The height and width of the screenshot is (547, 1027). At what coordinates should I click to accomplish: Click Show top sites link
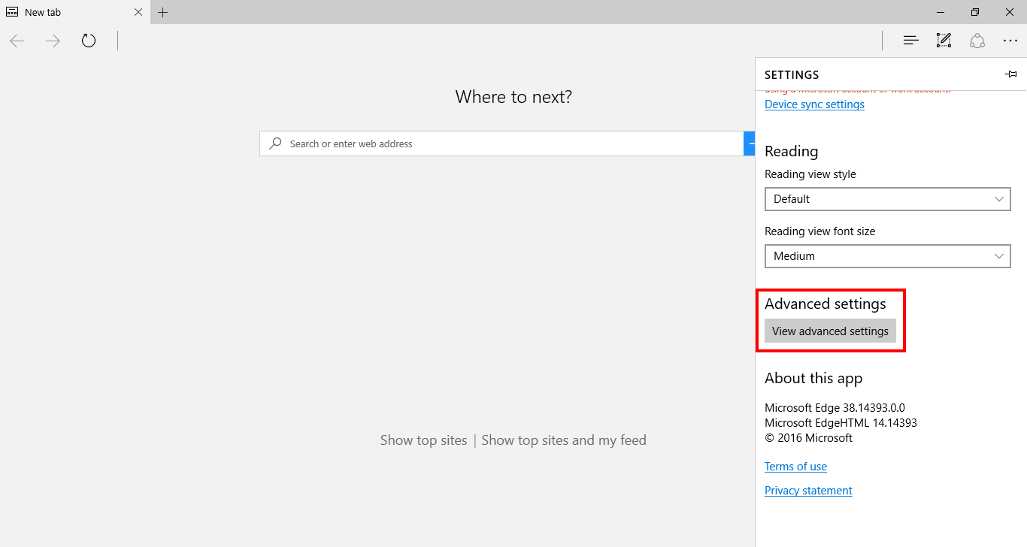pos(423,440)
